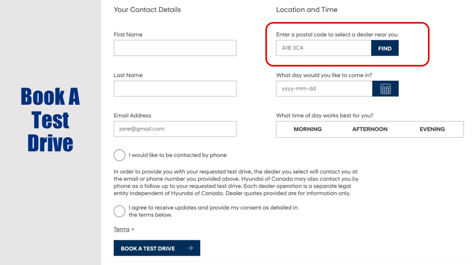Image resolution: width=472 pixels, height=265 pixels.
Task: Focus the Last Name field
Action: click(x=175, y=89)
